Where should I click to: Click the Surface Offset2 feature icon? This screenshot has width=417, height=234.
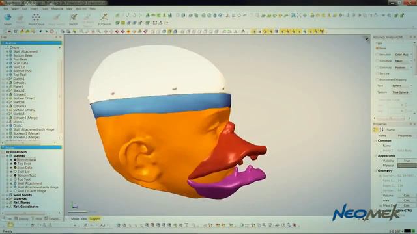pos(10,110)
